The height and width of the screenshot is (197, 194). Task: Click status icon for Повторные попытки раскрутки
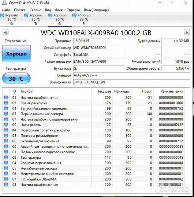6,130
